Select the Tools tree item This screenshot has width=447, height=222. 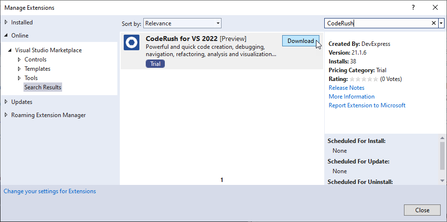tap(31, 78)
